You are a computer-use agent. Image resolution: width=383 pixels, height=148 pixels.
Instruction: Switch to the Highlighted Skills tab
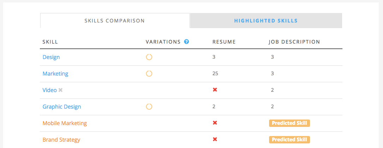pos(266,21)
